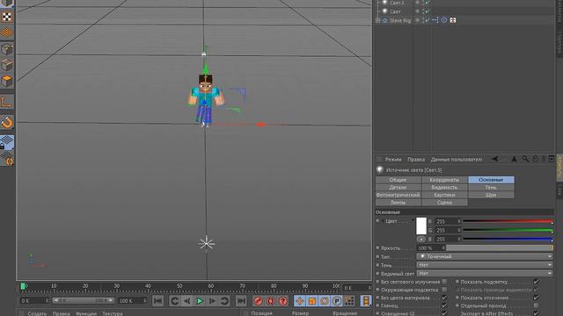Image resolution: width=563 pixels, height=316 pixels.
Task: Select the Steve Rig circle target tag
Action: point(444,20)
